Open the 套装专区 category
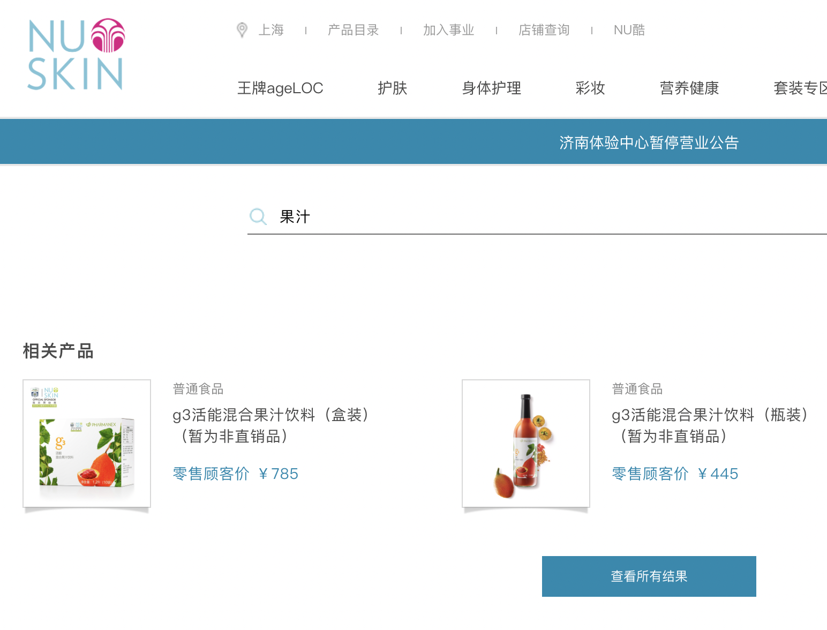The height and width of the screenshot is (630, 827). (x=799, y=88)
